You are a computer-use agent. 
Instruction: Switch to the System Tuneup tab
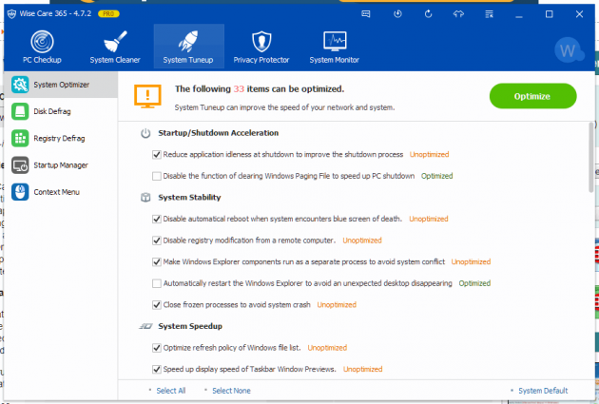point(188,43)
